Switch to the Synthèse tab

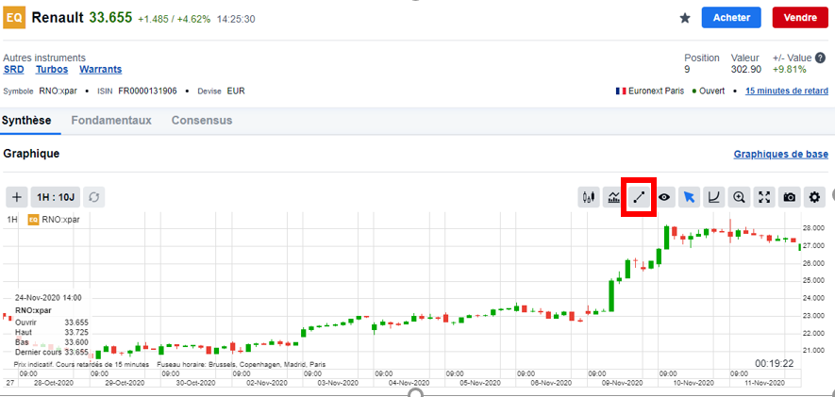click(x=26, y=121)
